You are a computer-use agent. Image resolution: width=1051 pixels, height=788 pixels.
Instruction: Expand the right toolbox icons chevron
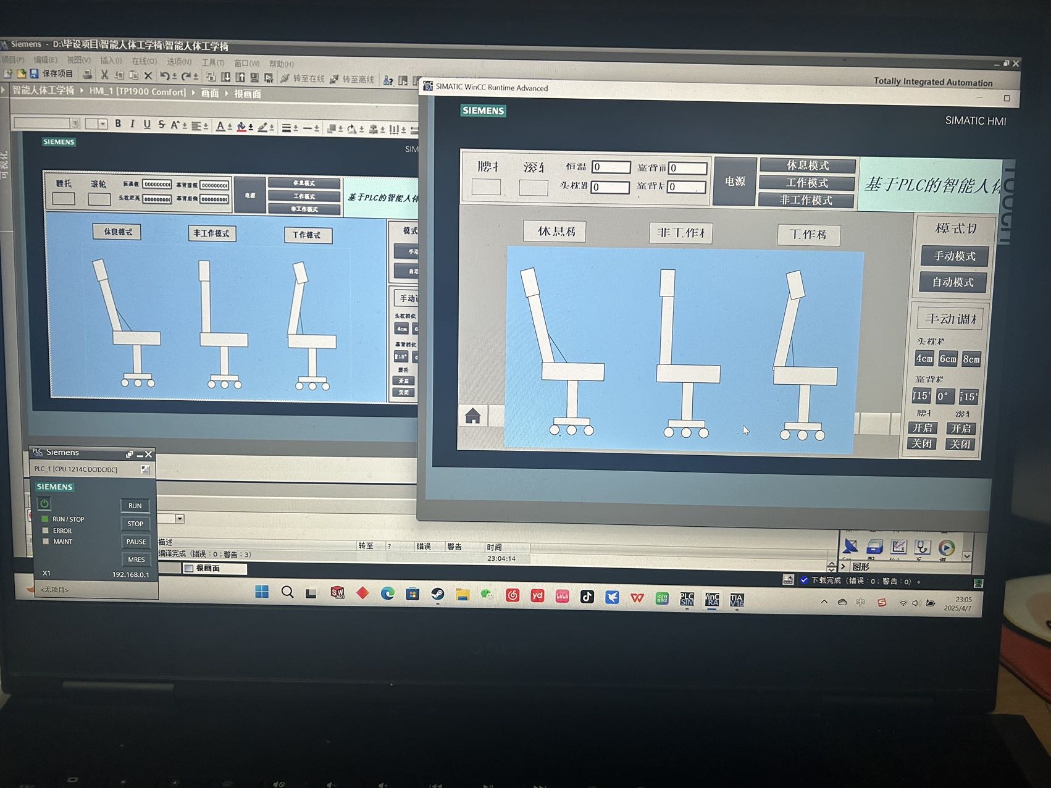(x=966, y=556)
